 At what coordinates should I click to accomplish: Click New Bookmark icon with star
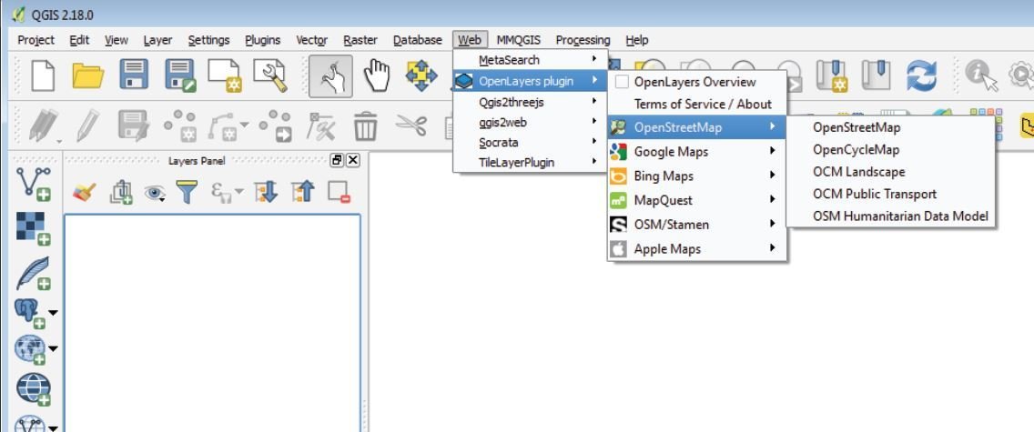(x=831, y=75)
